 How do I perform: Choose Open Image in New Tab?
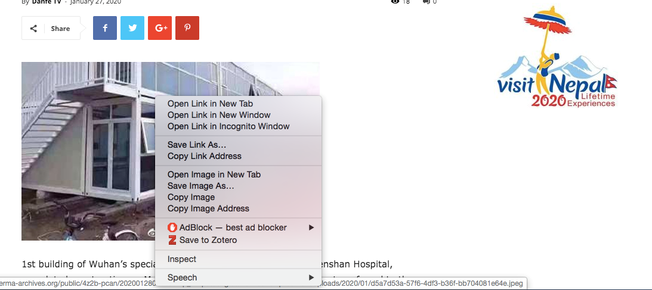pos(238,174)
